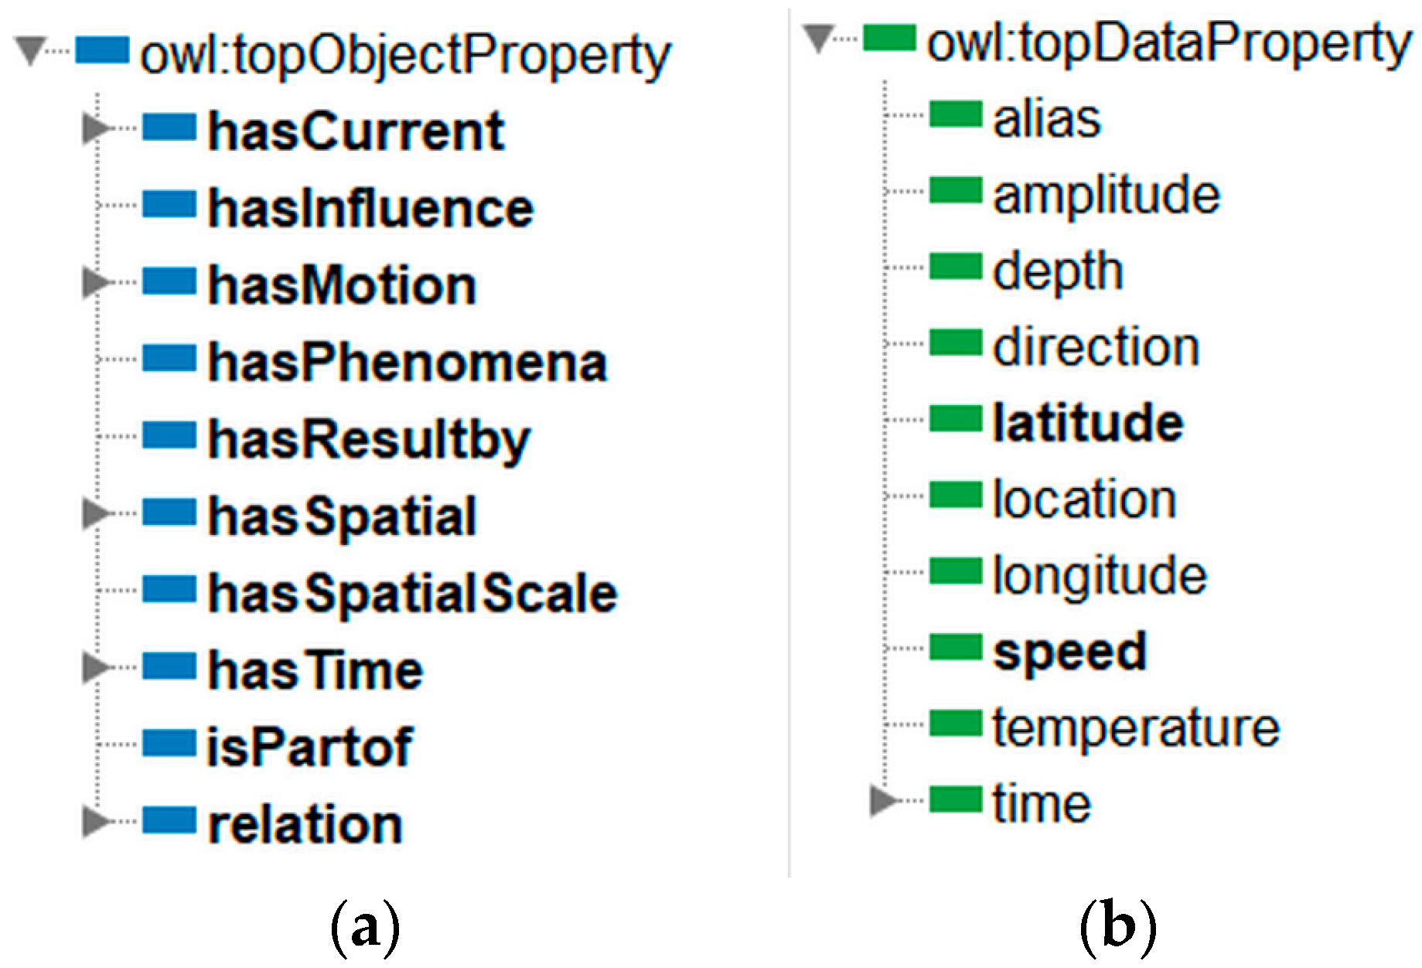This screenshot has width=1422, height=968.
Task: Collapse the owl:topObjectProperty tree
Action: point(30,51)
